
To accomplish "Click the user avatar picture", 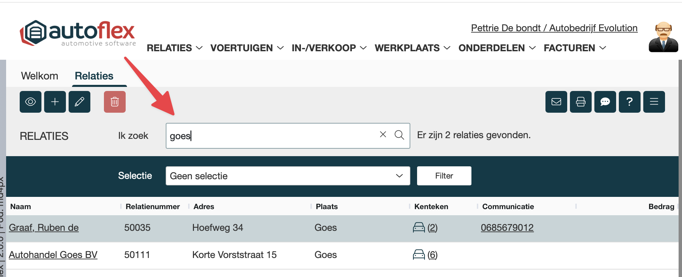I will pos(663,37).
